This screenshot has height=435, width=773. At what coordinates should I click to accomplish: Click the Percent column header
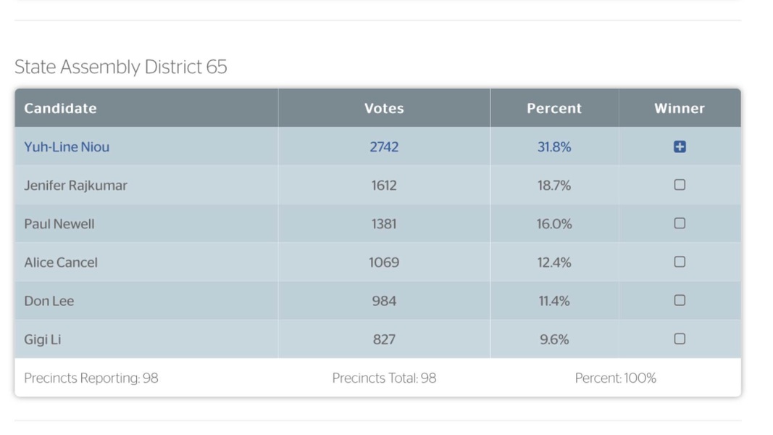click(554, 108)
